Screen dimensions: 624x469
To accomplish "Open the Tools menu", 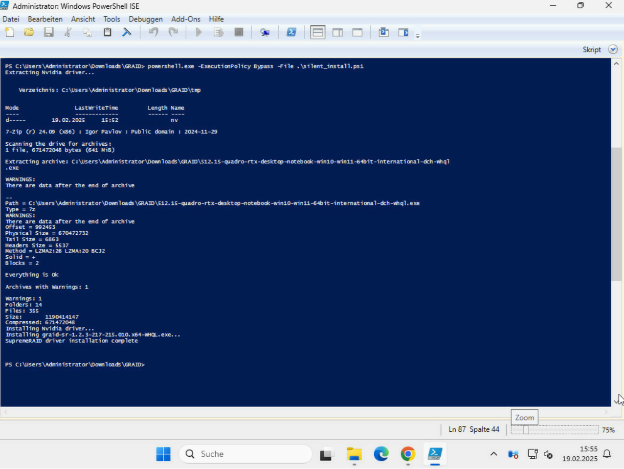I will coord(111,19).
